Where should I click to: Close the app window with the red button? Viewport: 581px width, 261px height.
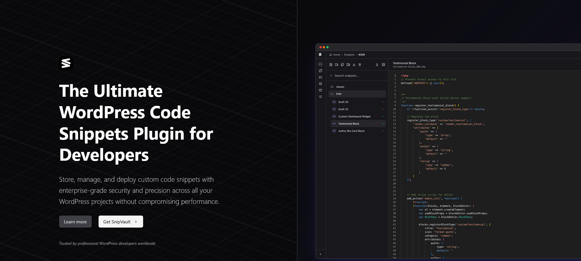320,47
